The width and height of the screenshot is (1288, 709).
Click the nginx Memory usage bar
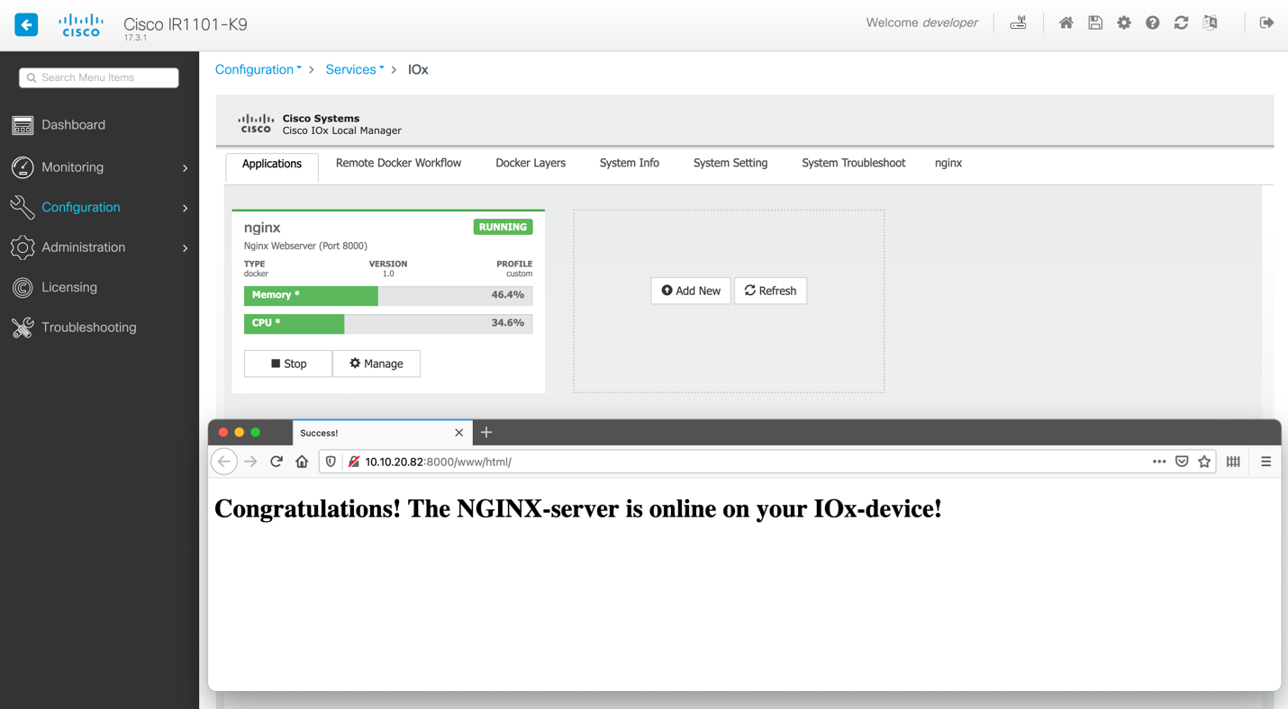click(388, 295)
